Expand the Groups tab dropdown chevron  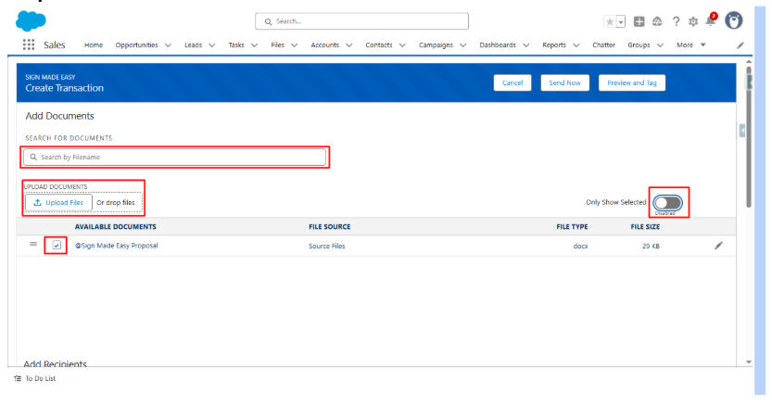(x=660, y=45)
